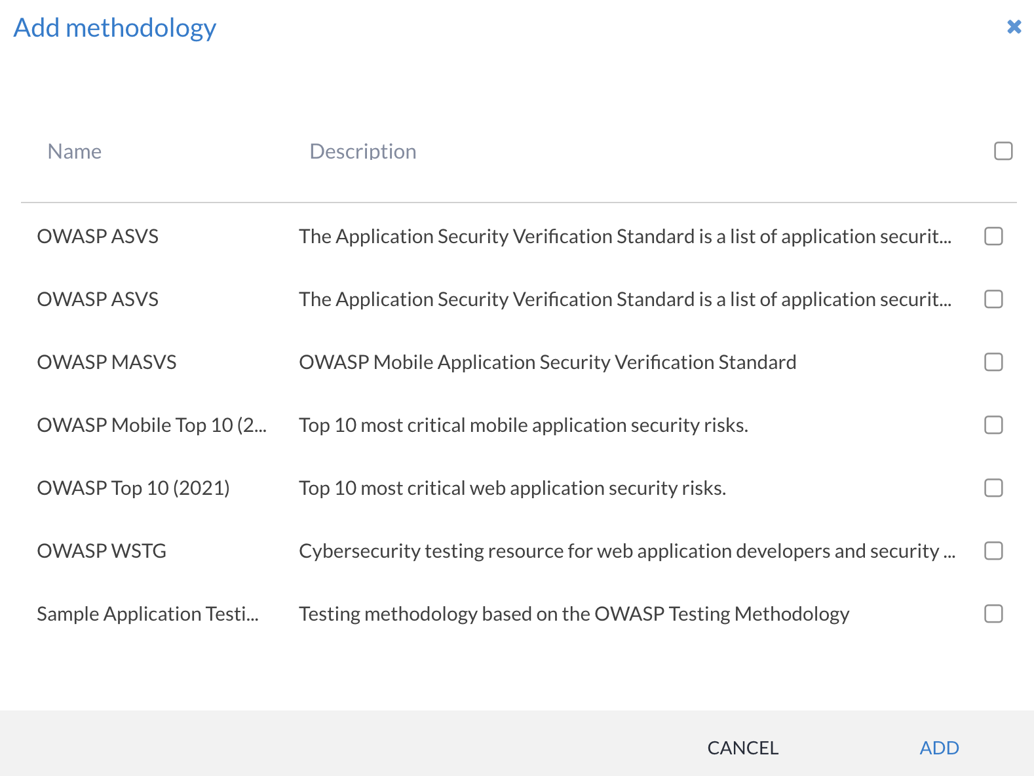Enable the OWASP MASVS checkbox
The image size is (1034, 776).
coord(993,362)
